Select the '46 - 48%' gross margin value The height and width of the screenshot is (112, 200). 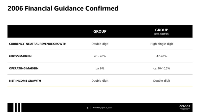[x=100, y=56]
